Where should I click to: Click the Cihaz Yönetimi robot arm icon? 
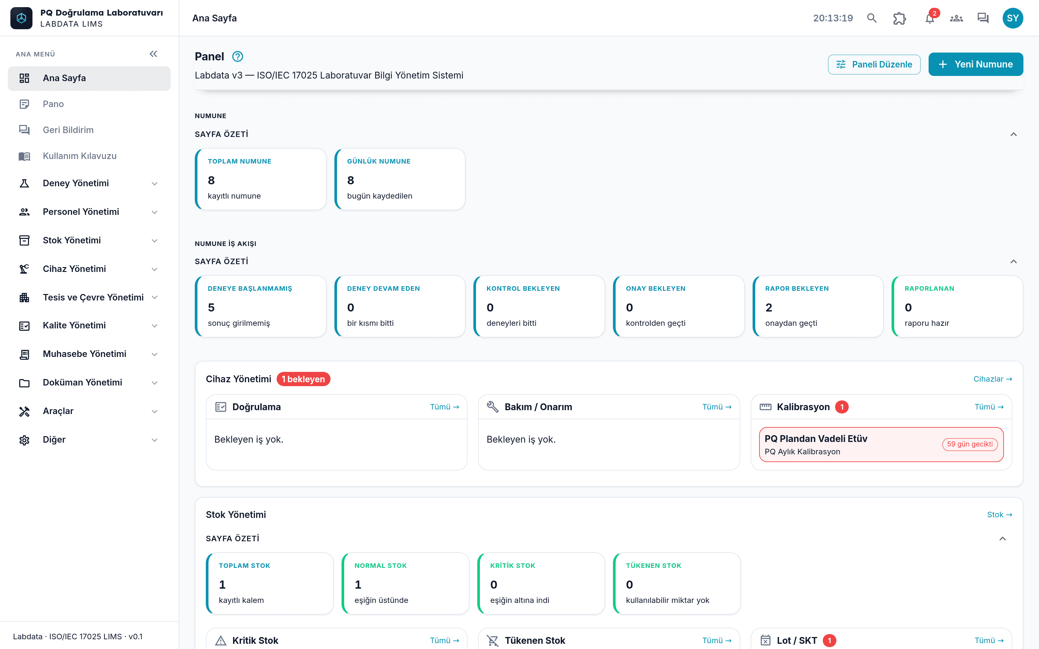pos(24,269)
